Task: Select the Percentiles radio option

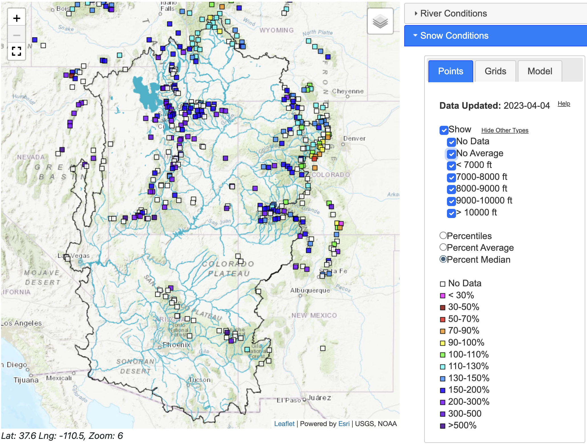Action: click(x=443, y=236)
